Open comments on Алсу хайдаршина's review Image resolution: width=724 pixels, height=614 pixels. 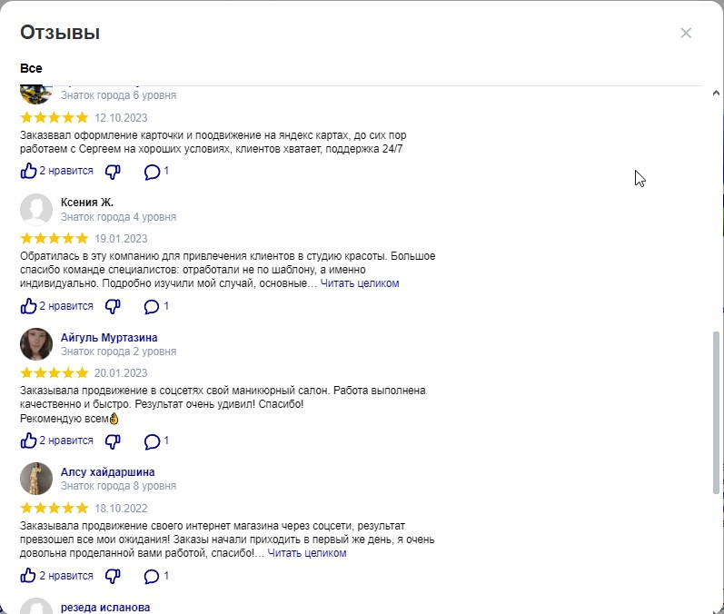click(x=153, y=576)
